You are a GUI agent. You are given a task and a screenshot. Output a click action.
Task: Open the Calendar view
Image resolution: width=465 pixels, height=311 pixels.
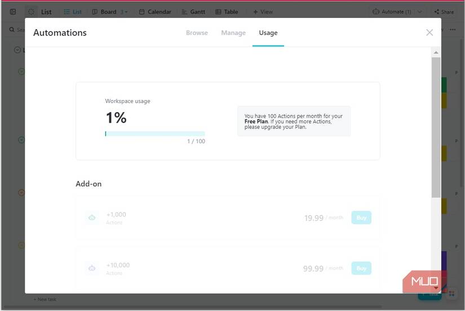click(x=155, y=12)
